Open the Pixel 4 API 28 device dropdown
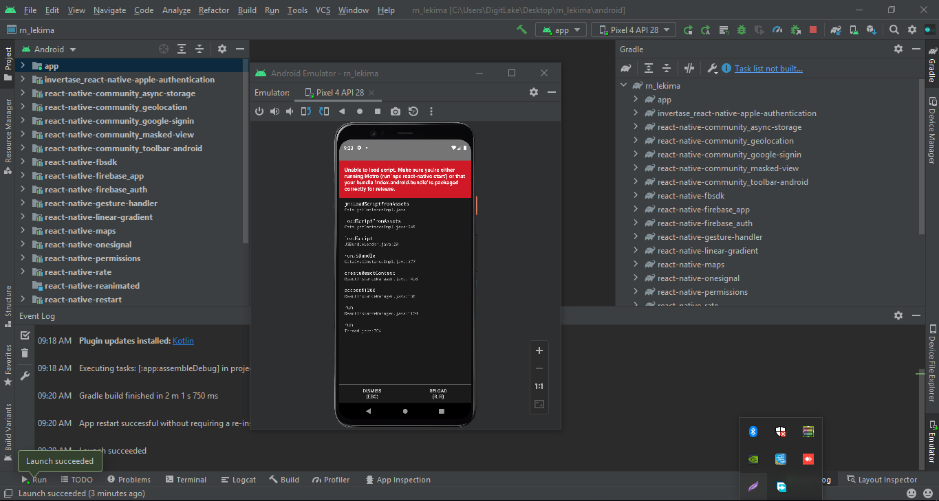Viewport: 939px width, 501px height. pos(634,30)
